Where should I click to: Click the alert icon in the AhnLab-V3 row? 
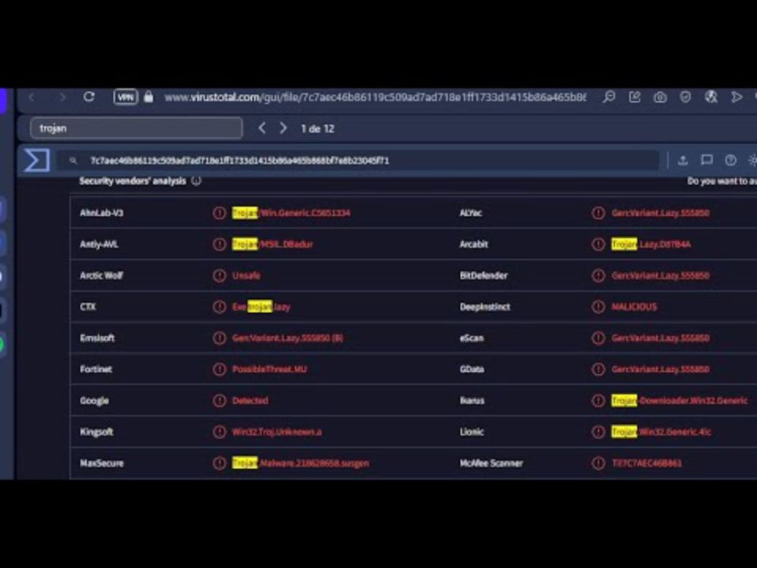pos(220,213)
